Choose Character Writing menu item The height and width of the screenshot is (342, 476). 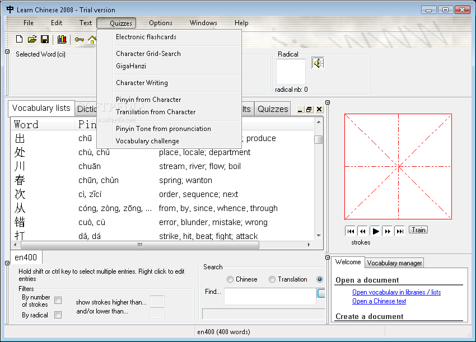[x=169, y=83]
